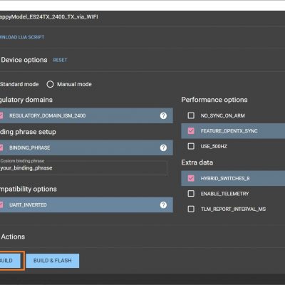Enable the ENABLE_TELEMETRY checkbox

(191, 194)
